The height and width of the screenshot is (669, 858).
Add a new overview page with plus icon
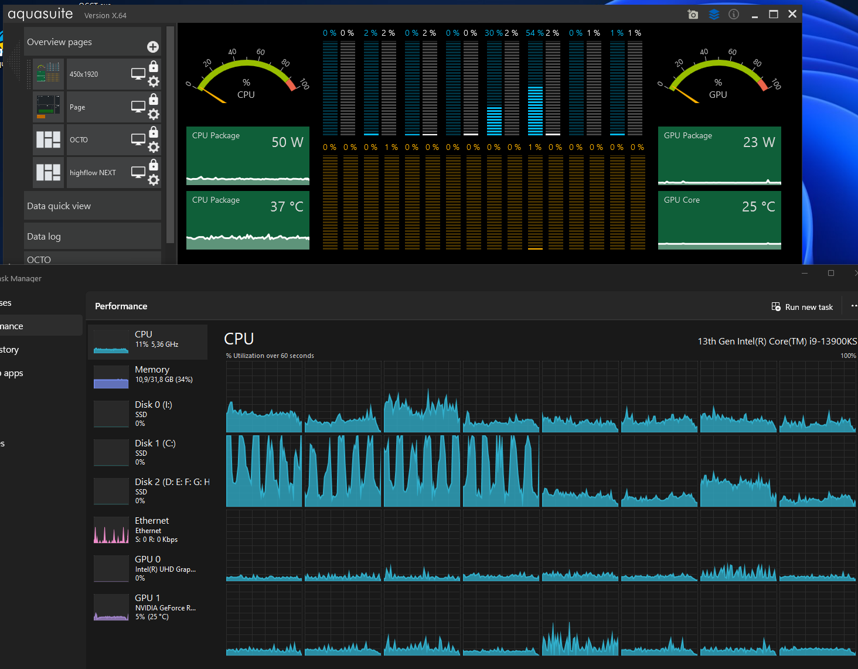point(153,47)
